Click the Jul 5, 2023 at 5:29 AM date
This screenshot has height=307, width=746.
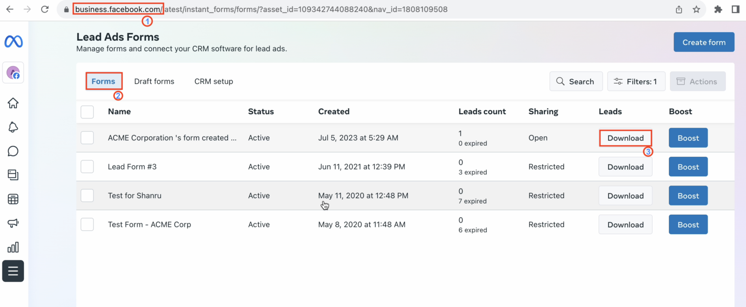(358, 138)
